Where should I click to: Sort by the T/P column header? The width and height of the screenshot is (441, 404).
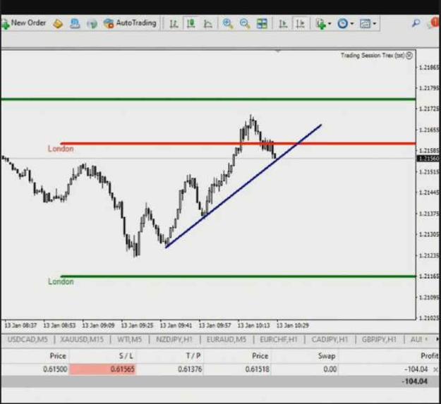193,356
